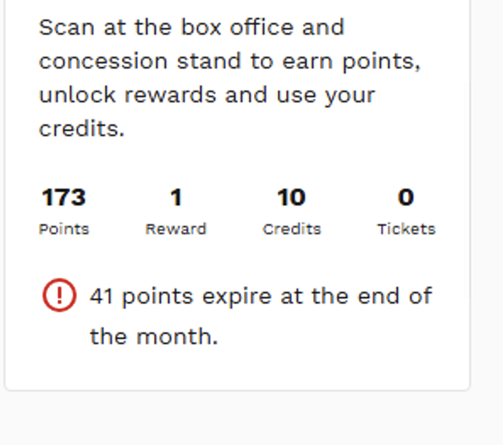The height and width of the screenshot is (445, 503).
Task: Click 'the month.' in the expiry notice
Action: click(x=154, y=337)
